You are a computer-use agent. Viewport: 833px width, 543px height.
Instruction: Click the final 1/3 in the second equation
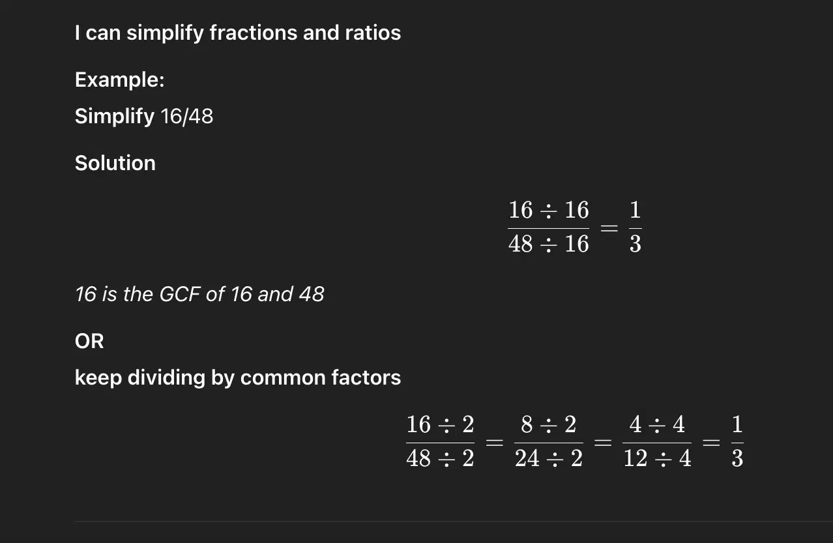tap(737, 443)
